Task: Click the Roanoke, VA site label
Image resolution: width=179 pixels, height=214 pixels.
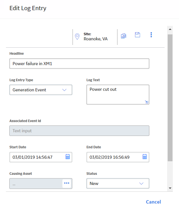Action: [x=95, y=39]
